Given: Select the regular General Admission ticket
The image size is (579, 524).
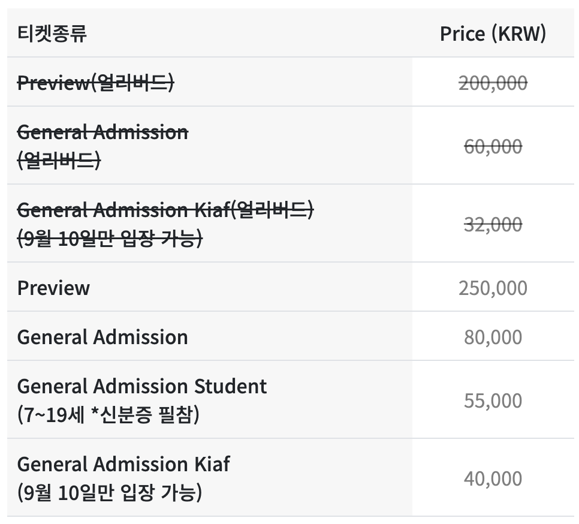Looking at the screenshot, I should pyautogui.click(x=102, y=337).
